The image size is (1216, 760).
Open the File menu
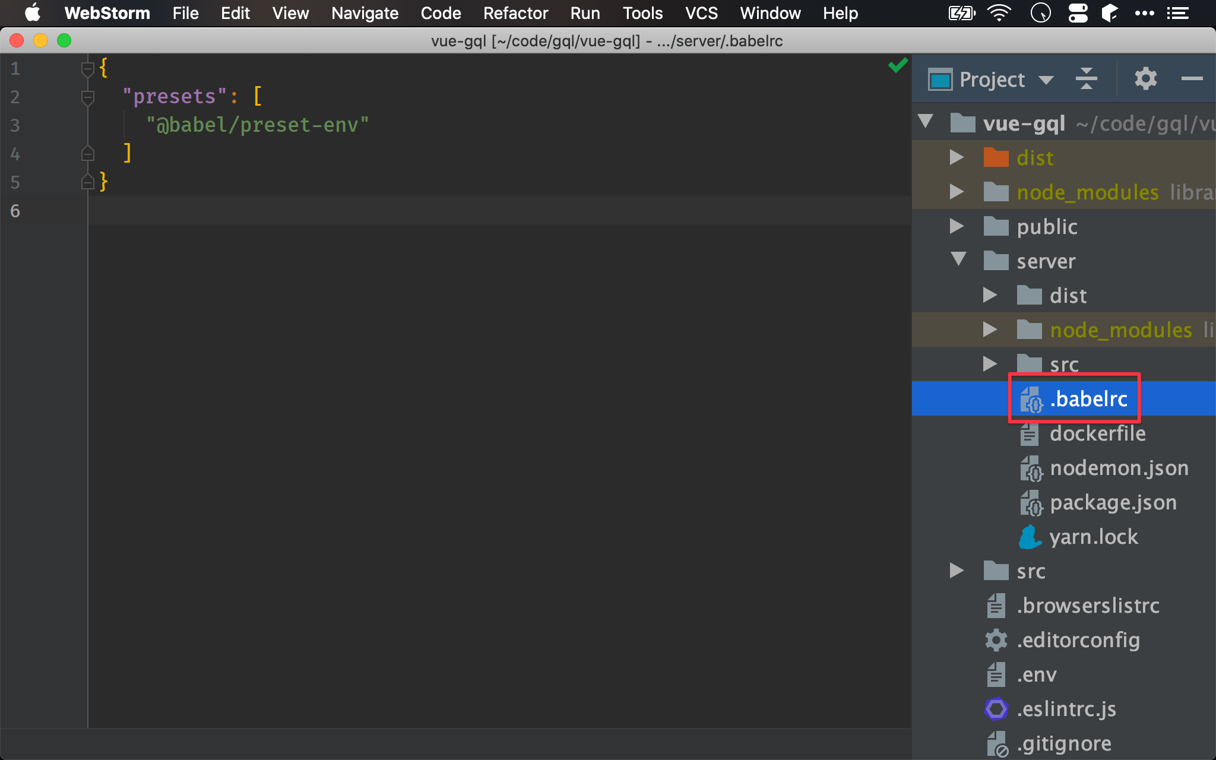[x=185, y=13]
